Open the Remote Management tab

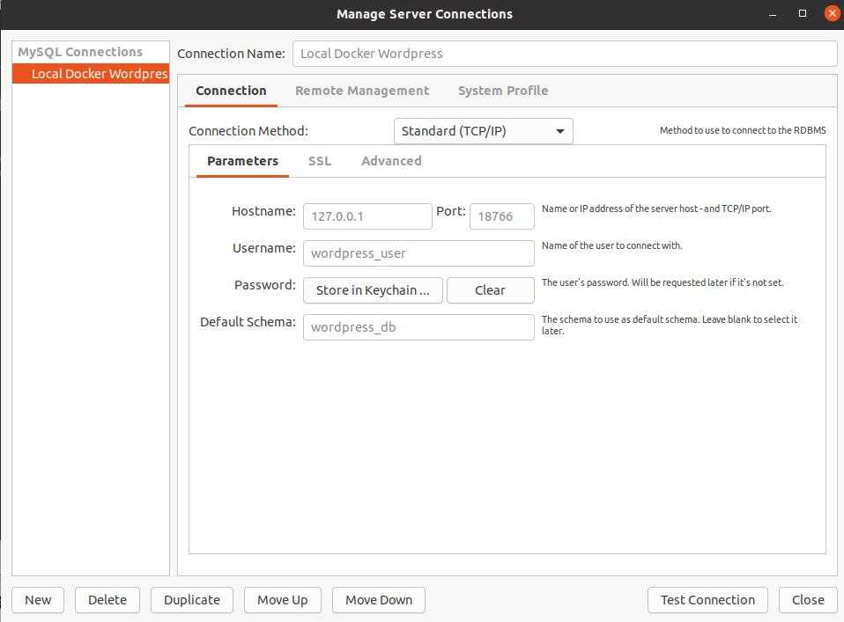(x=362, y=91)
